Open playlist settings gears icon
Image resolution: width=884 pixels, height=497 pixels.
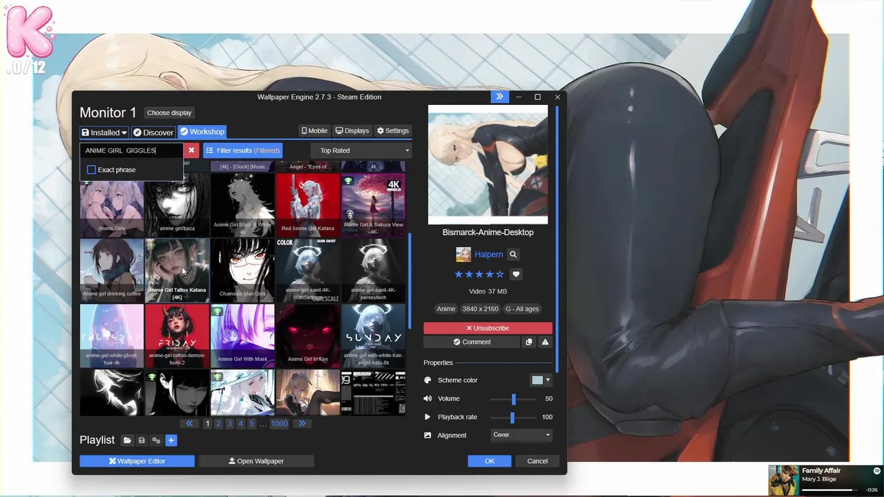(x=156, y=440)
